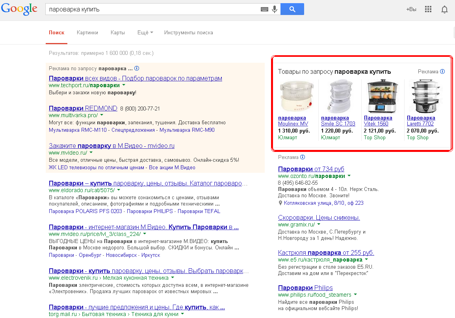
Task: Click the +Вы link
Action: click(411, 9)
